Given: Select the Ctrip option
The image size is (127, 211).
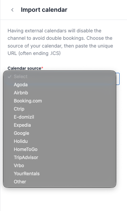Looking at the screenshot, I should (60, 109).
